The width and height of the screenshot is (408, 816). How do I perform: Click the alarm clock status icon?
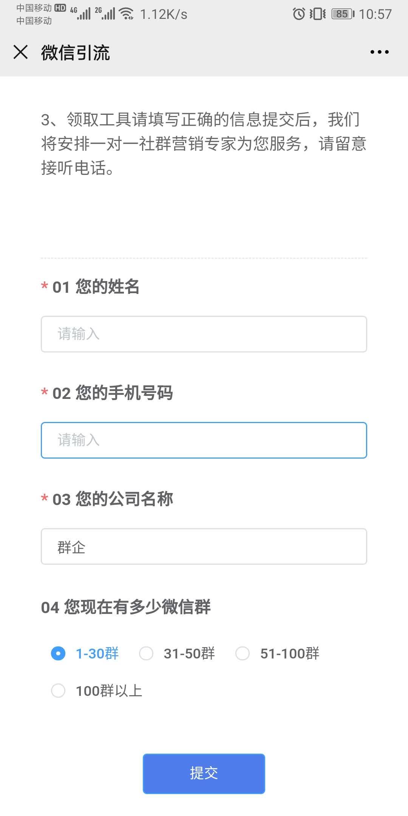click(298, 14)
